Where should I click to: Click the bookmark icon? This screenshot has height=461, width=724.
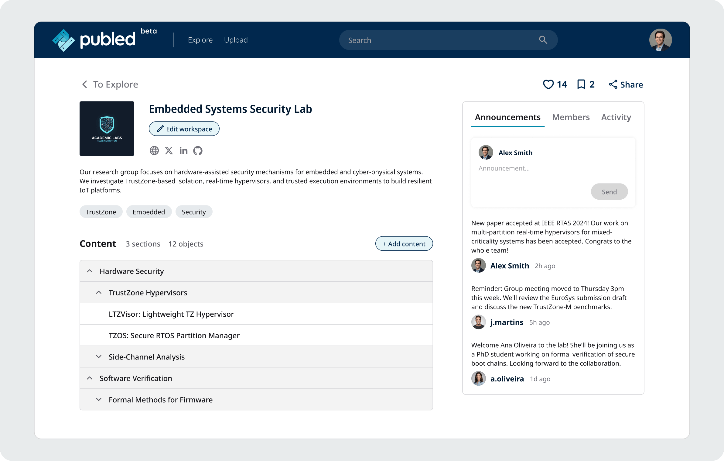tap(581, 84)
